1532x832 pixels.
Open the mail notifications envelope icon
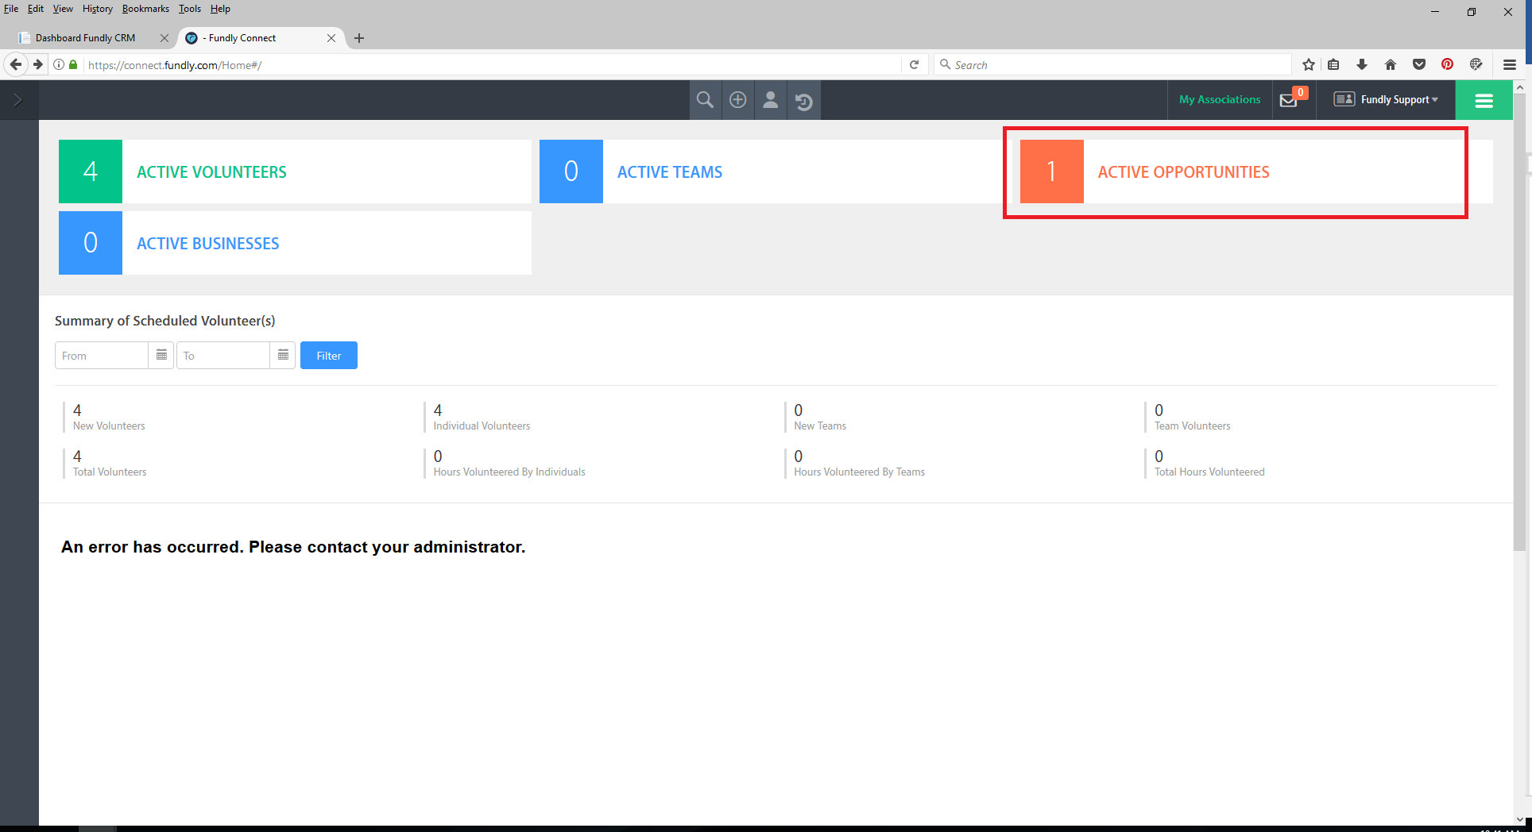[1289, 100]
